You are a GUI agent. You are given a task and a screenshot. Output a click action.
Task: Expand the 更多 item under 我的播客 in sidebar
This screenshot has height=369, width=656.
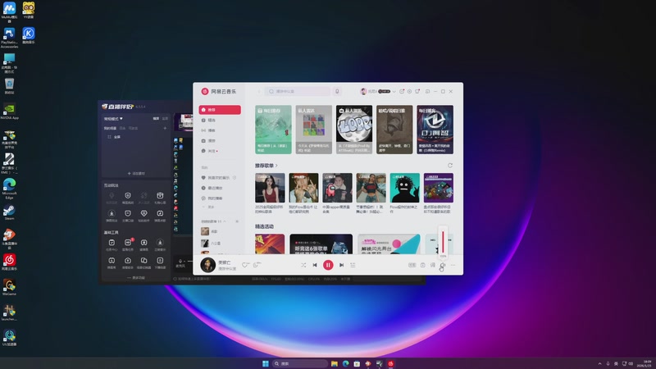[209, 207]
